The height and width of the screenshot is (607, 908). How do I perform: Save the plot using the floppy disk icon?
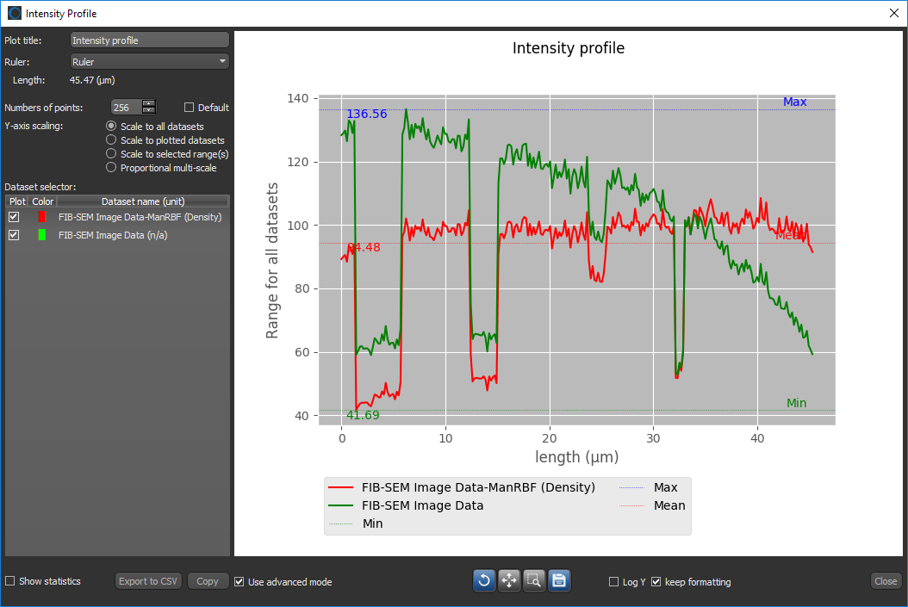point(559,580)
